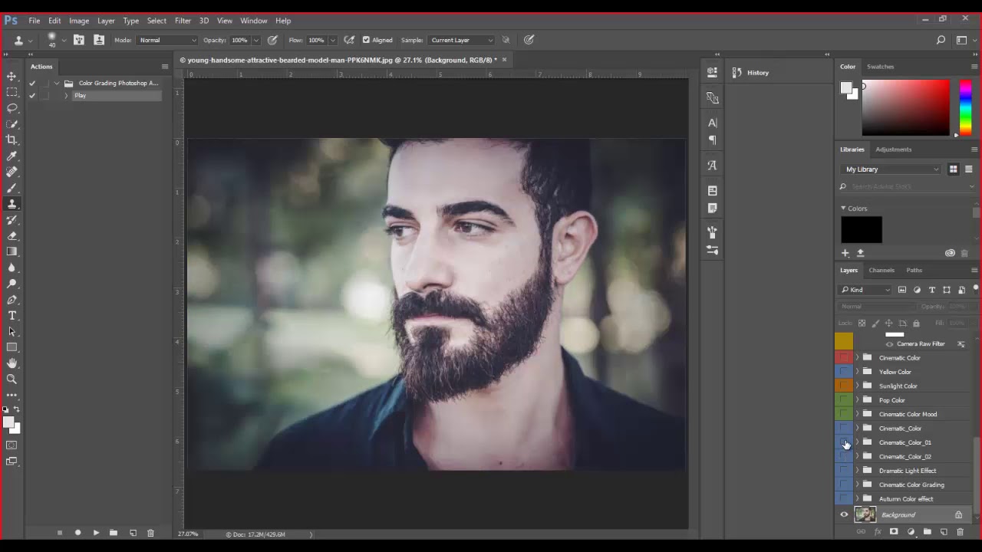Image resolution: width=982 pixels, height=552 pixels.
Task: Switch to the Channels tab
Action: point(881,270)
